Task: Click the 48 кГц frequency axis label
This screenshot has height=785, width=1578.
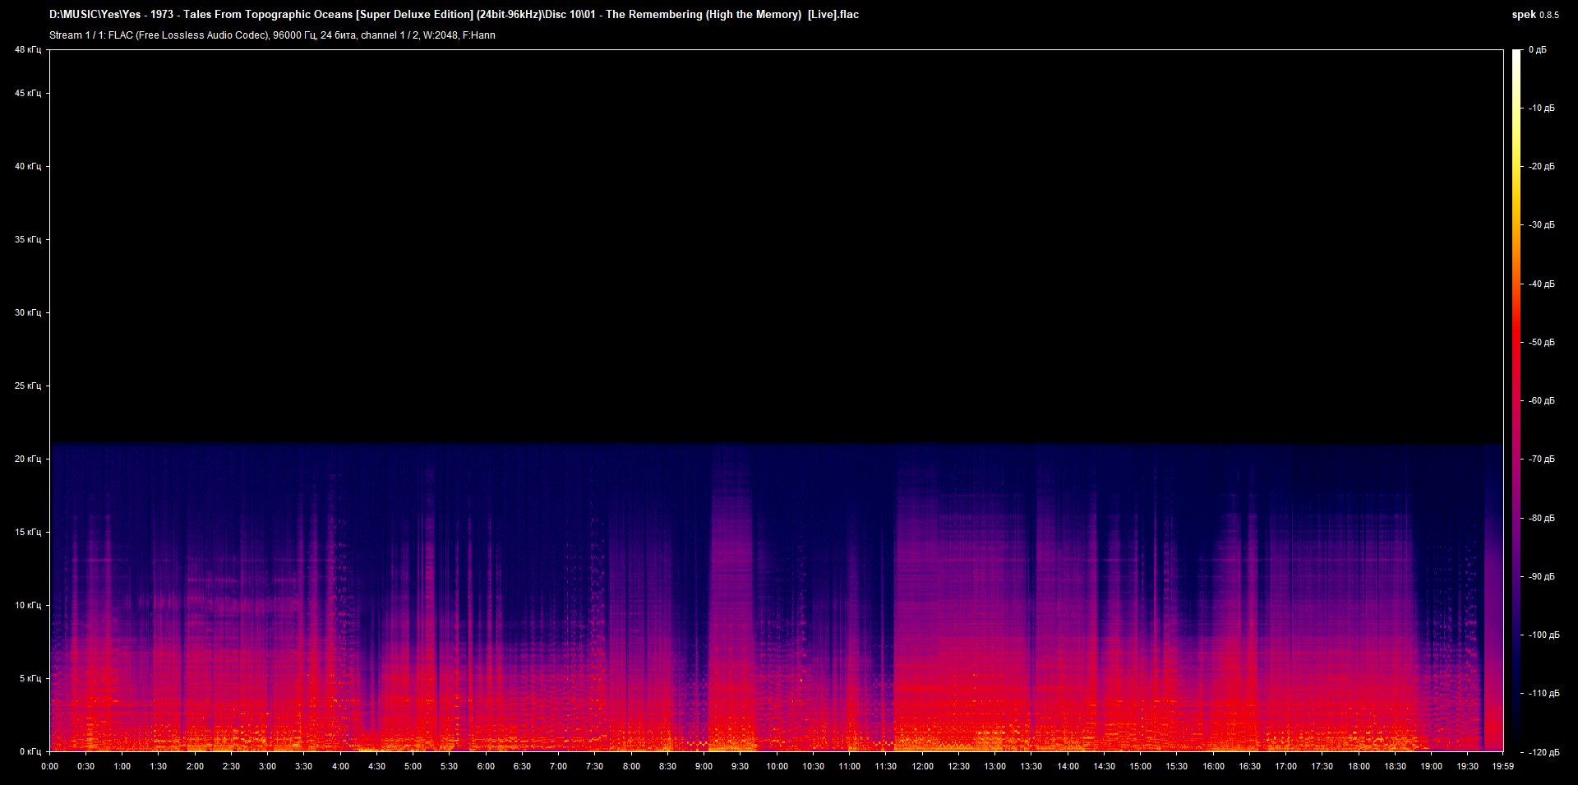Action: click(28, 49)
